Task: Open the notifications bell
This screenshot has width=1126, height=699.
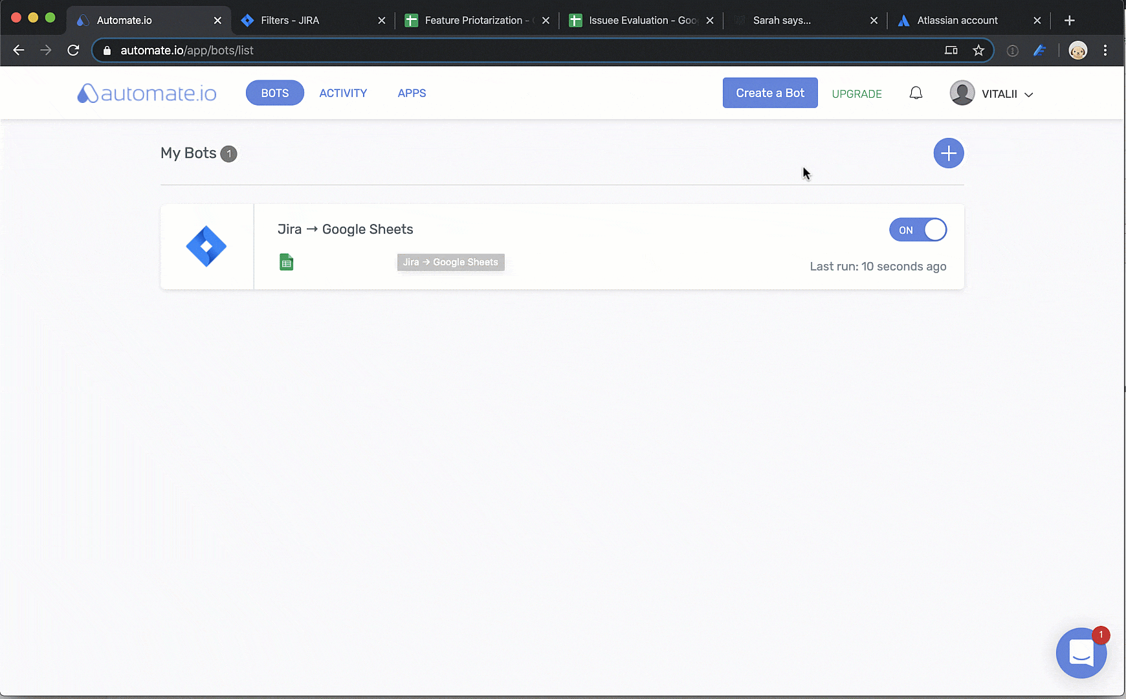Action: (916, 93)
